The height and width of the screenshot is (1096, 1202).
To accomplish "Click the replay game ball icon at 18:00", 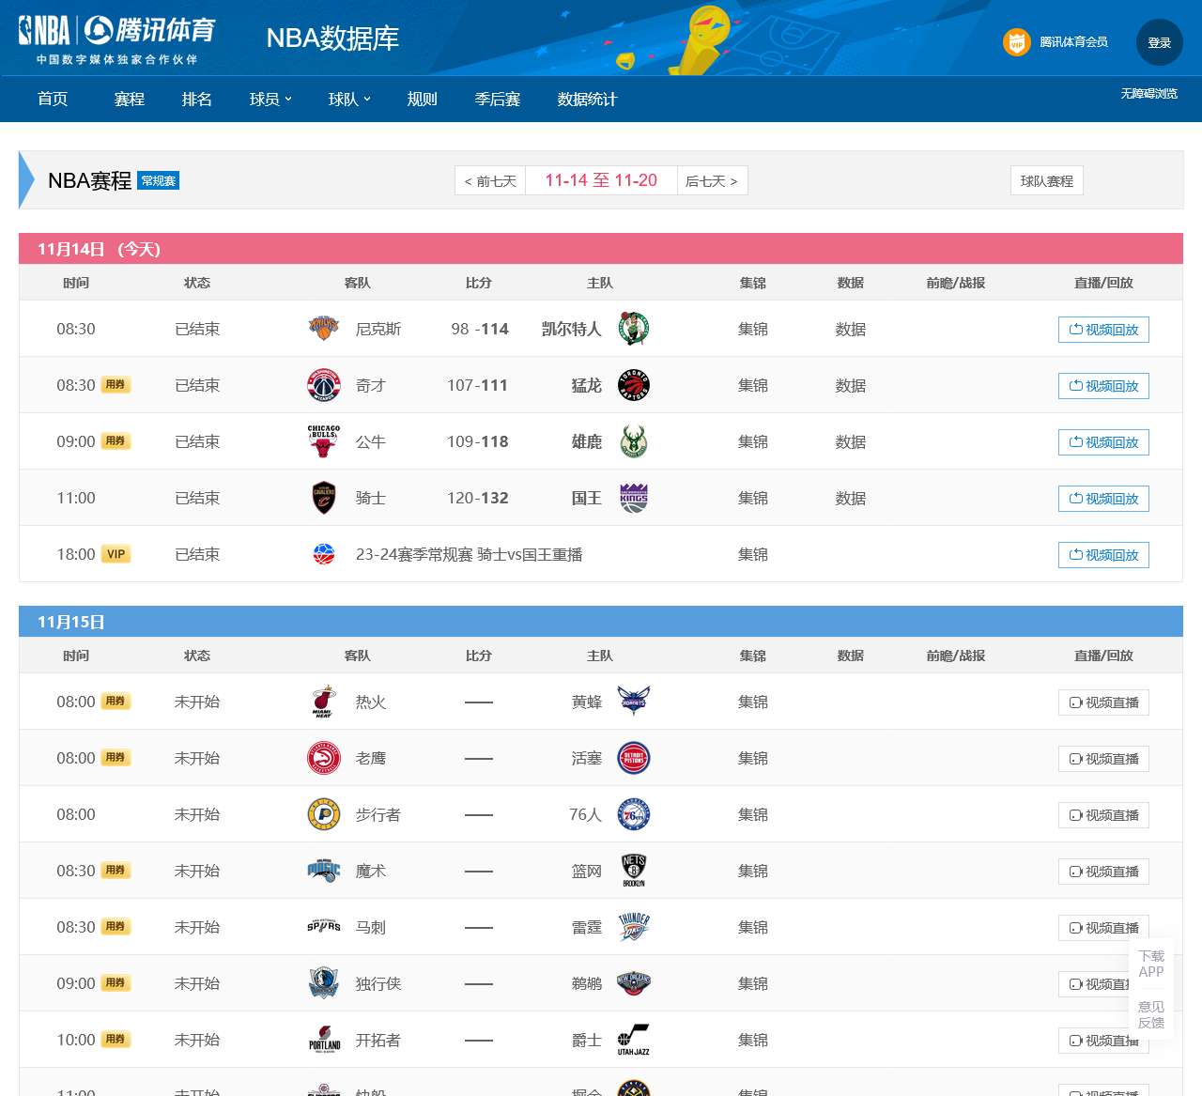I will 324,554.
